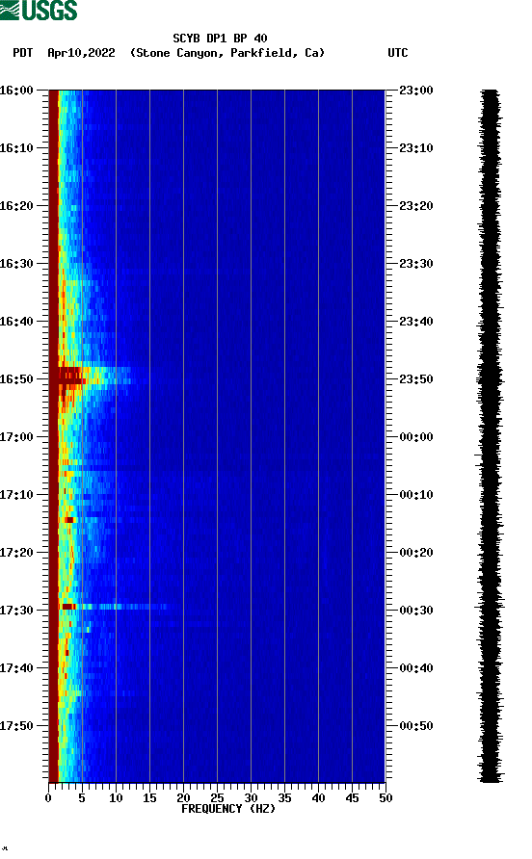Click the 10 Hz frequency tick label
This screenshot has height=859, width=532.
pos(116,798)
